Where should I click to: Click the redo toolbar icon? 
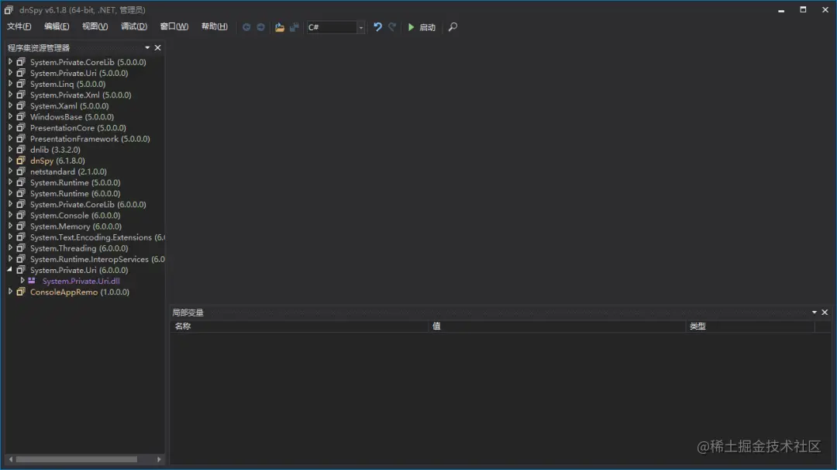tap(392, 26)
